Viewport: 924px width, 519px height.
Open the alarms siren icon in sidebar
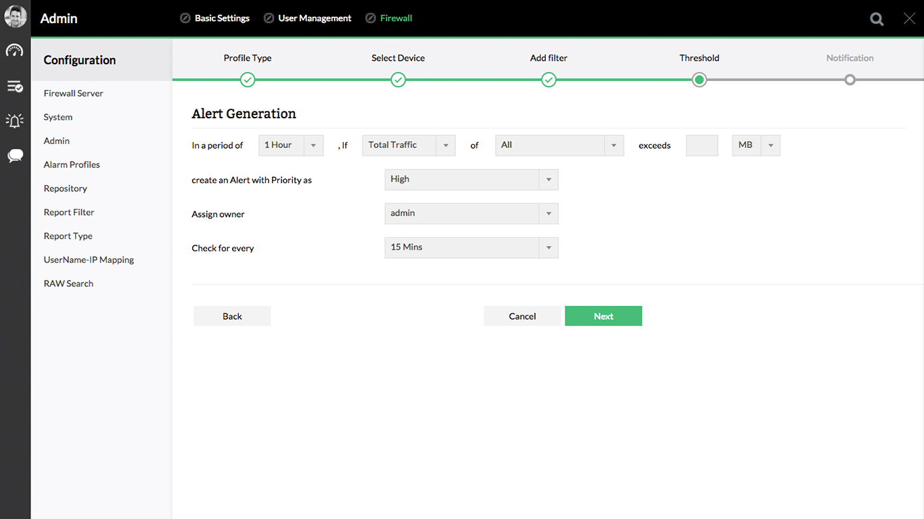(x=15, y=121)
